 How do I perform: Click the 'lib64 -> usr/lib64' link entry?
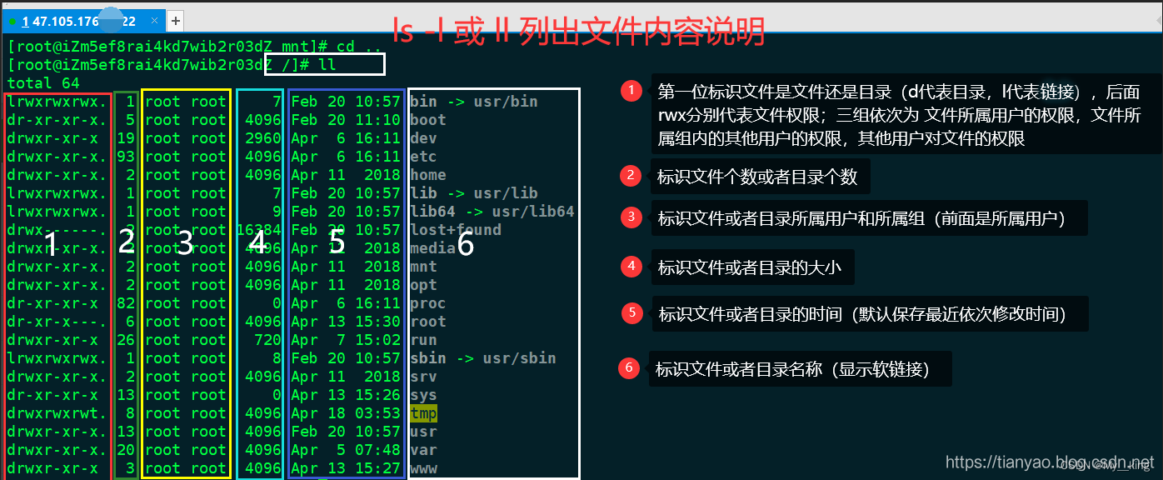[492, 212]
